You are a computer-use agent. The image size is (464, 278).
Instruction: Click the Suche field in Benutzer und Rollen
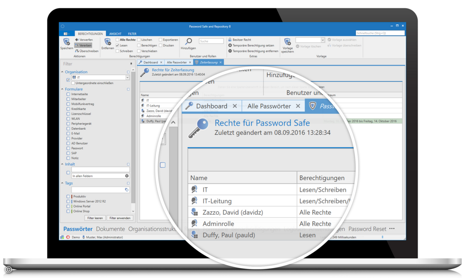click(x=211, y=41)
